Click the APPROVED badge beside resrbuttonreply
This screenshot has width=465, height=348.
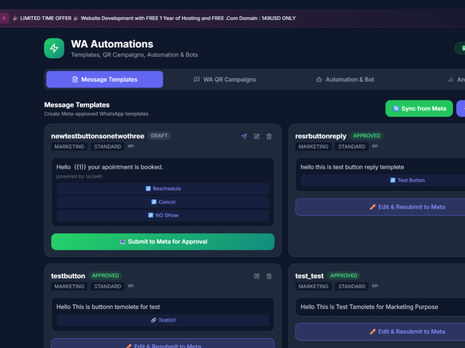366,136
